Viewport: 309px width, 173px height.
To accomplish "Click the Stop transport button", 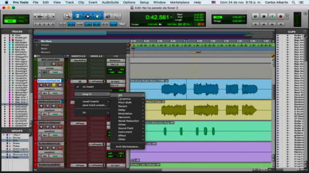I will [x=264, y=17].
